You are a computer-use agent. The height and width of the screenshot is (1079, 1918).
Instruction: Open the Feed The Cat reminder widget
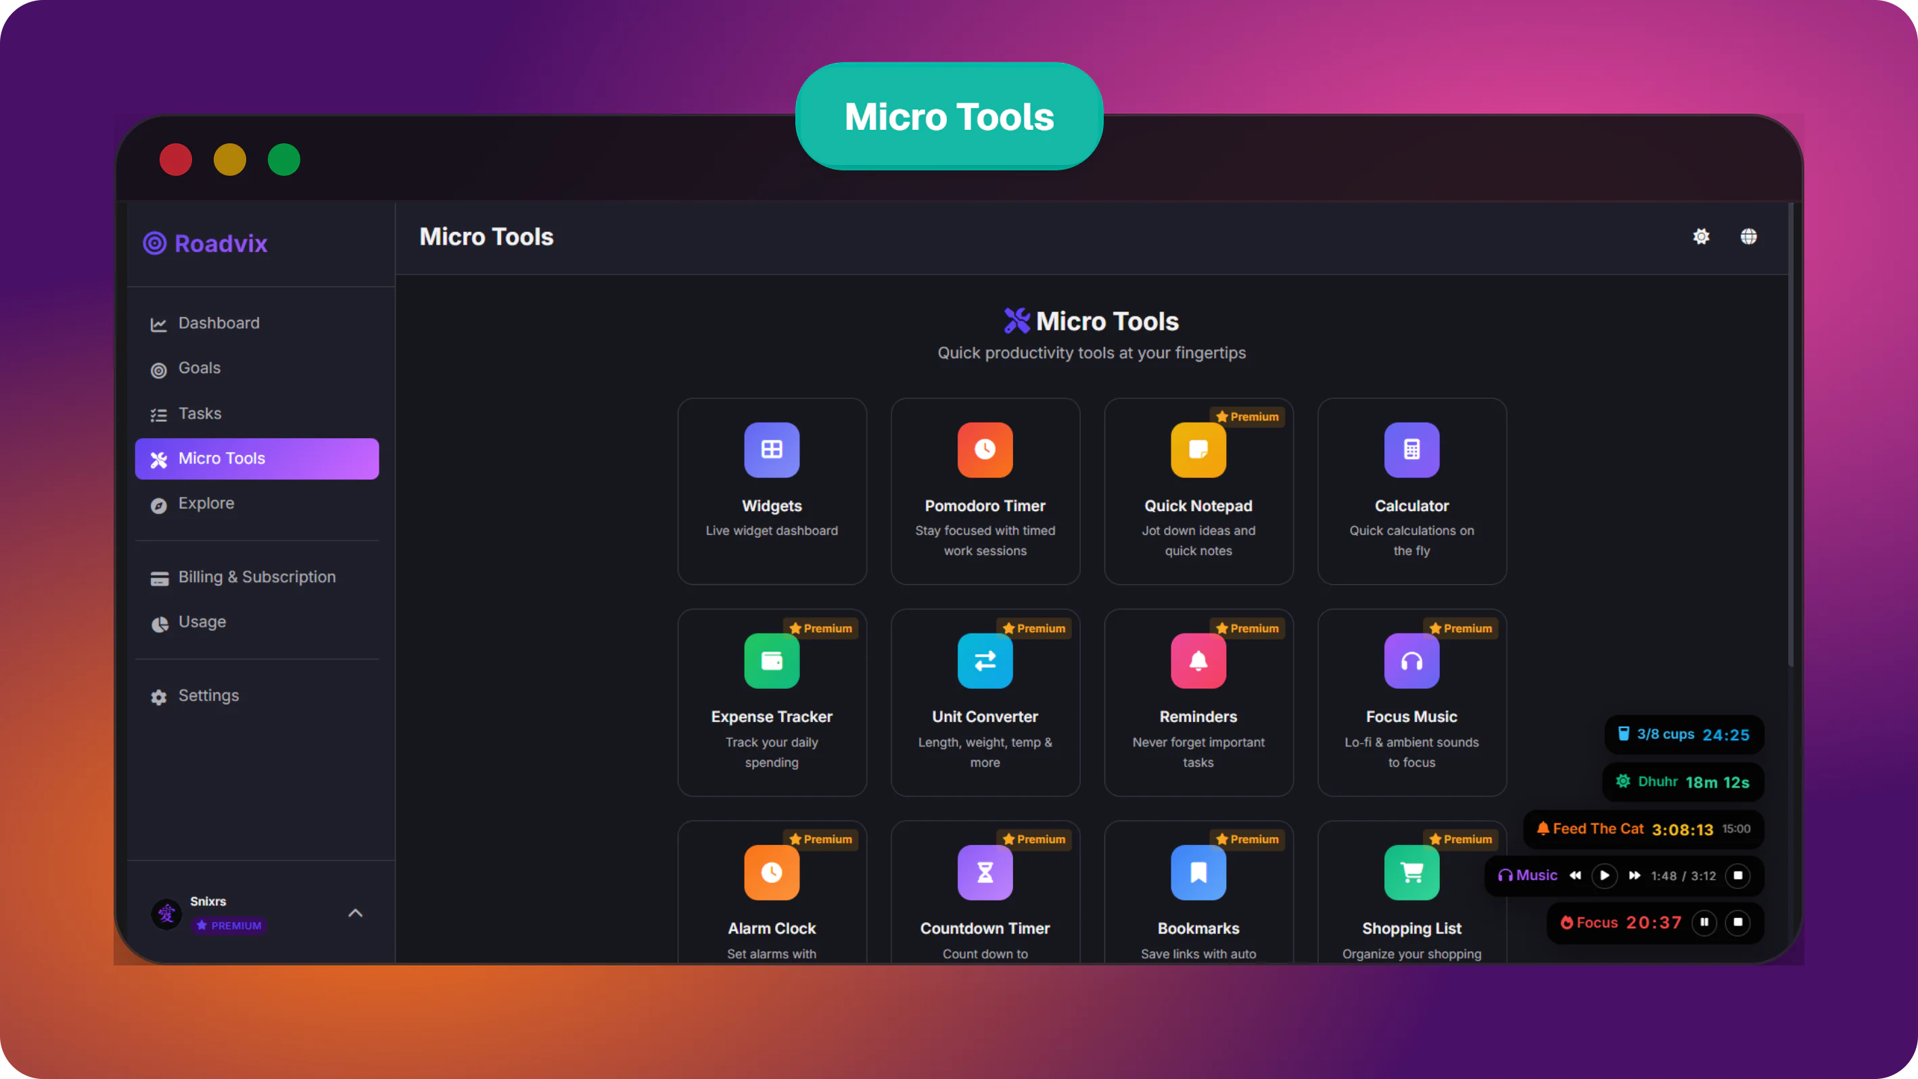click(1644, 829)
